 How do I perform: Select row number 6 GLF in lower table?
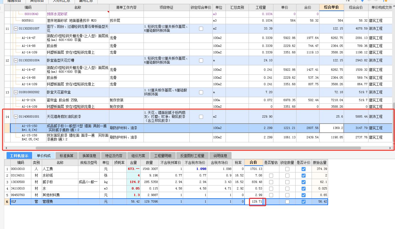(7, 202)
